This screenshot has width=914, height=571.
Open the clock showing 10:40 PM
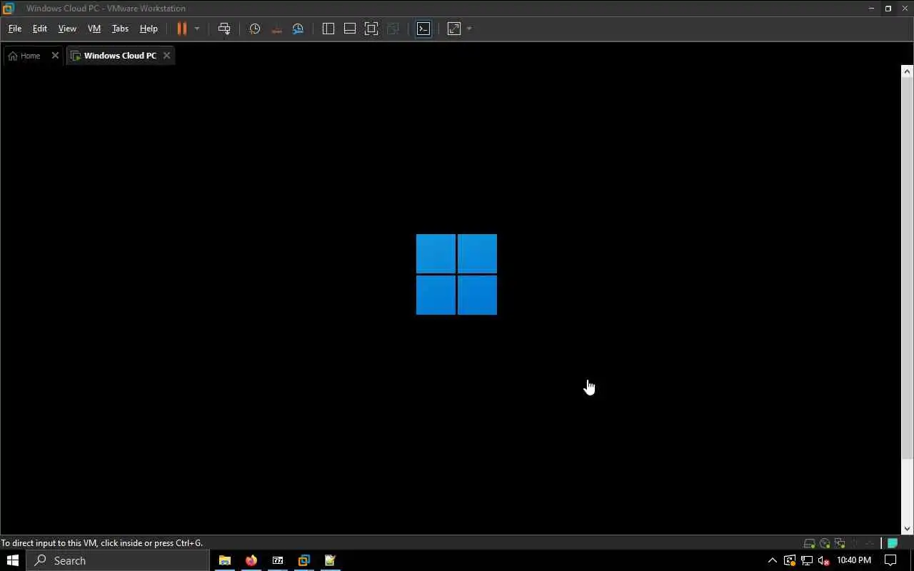pos(854,560)
